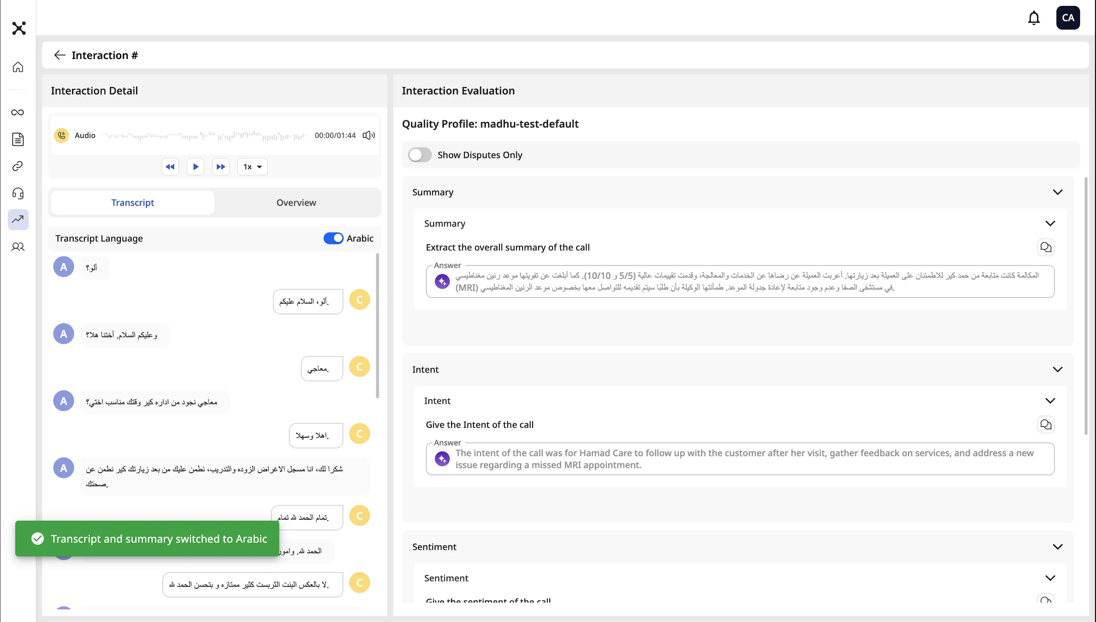1096x622 pixels.
Task: Collapse the outer Sentiment section
Action: (1057, 547)
